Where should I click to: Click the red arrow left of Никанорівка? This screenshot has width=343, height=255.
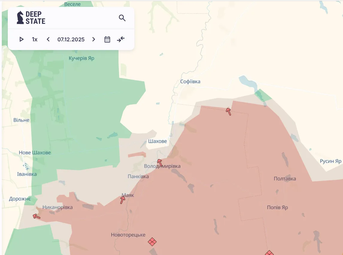click(36, 216)
